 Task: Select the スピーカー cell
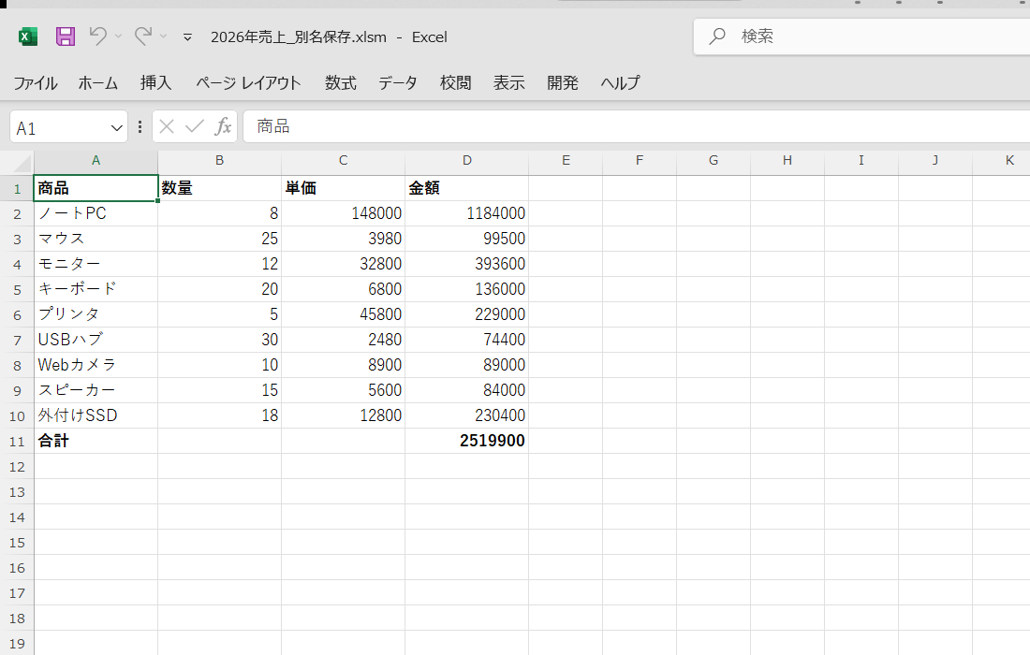pyautogui.click(x=96, y=390)
